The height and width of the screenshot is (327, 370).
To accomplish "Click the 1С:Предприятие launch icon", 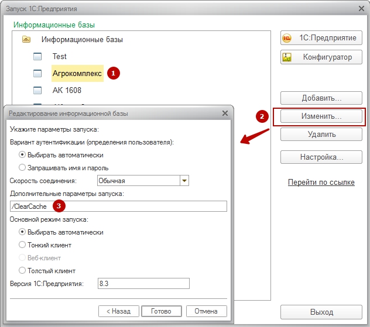I will coord(287,38).
